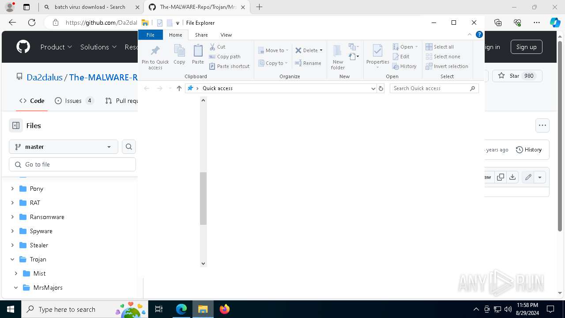
Task: Click Copy path command
Action: coord(225,57)
